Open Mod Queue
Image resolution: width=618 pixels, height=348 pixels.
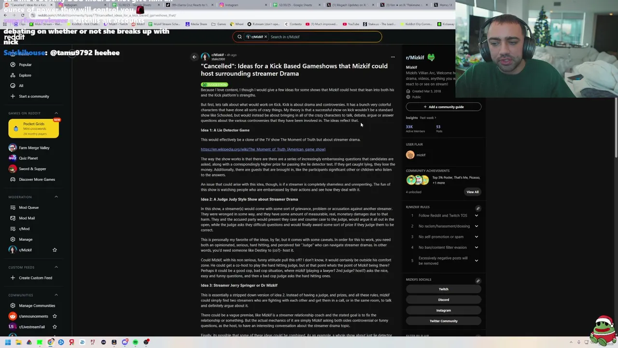pos(28,207)
